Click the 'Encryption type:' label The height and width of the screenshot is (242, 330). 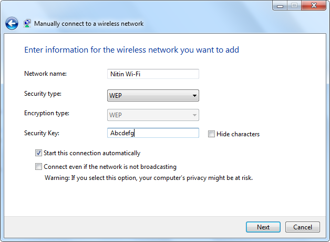47,113
